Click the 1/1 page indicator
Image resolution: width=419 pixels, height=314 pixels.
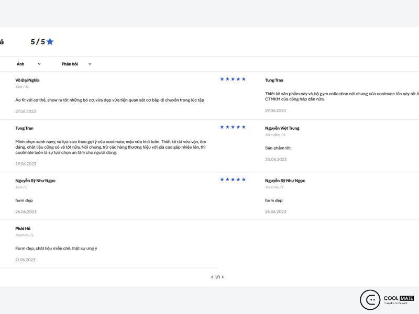pyautogui.click(x=217, y=277)
